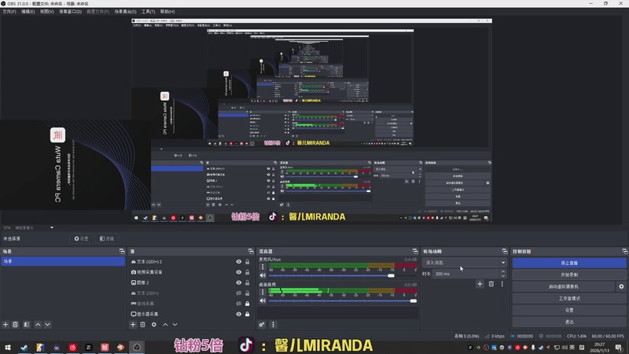Click the 启动虚拟摄像机 button
The height and width of the screenshot is (354, 629).
(564, 286)
